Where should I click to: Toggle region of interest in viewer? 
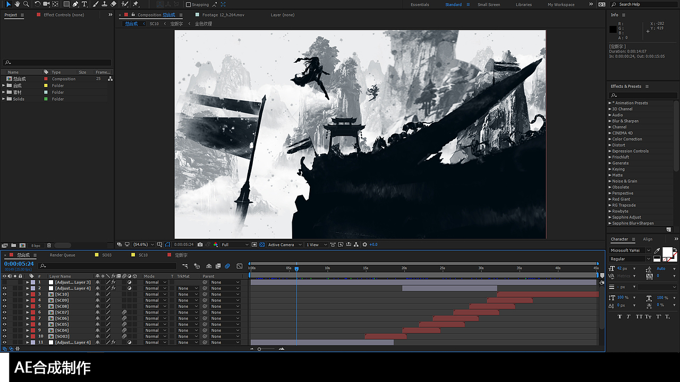click(x=254, y=245)
